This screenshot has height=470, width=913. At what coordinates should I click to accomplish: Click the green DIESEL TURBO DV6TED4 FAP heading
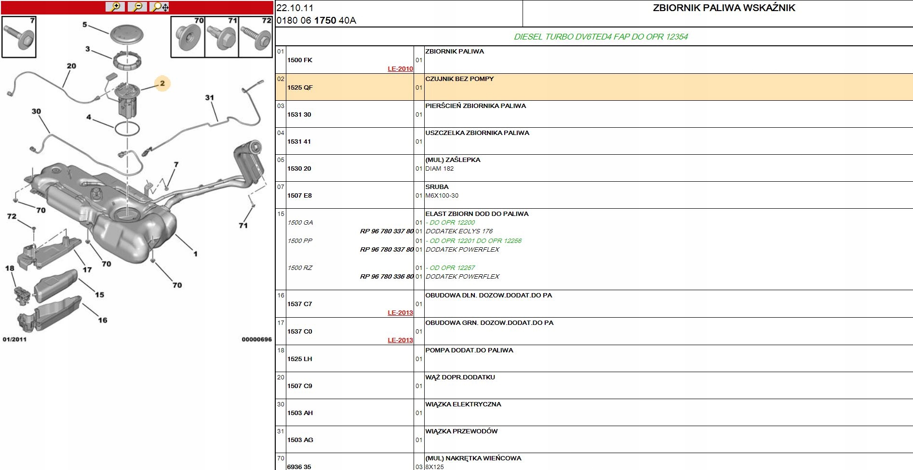click(601, 37)
